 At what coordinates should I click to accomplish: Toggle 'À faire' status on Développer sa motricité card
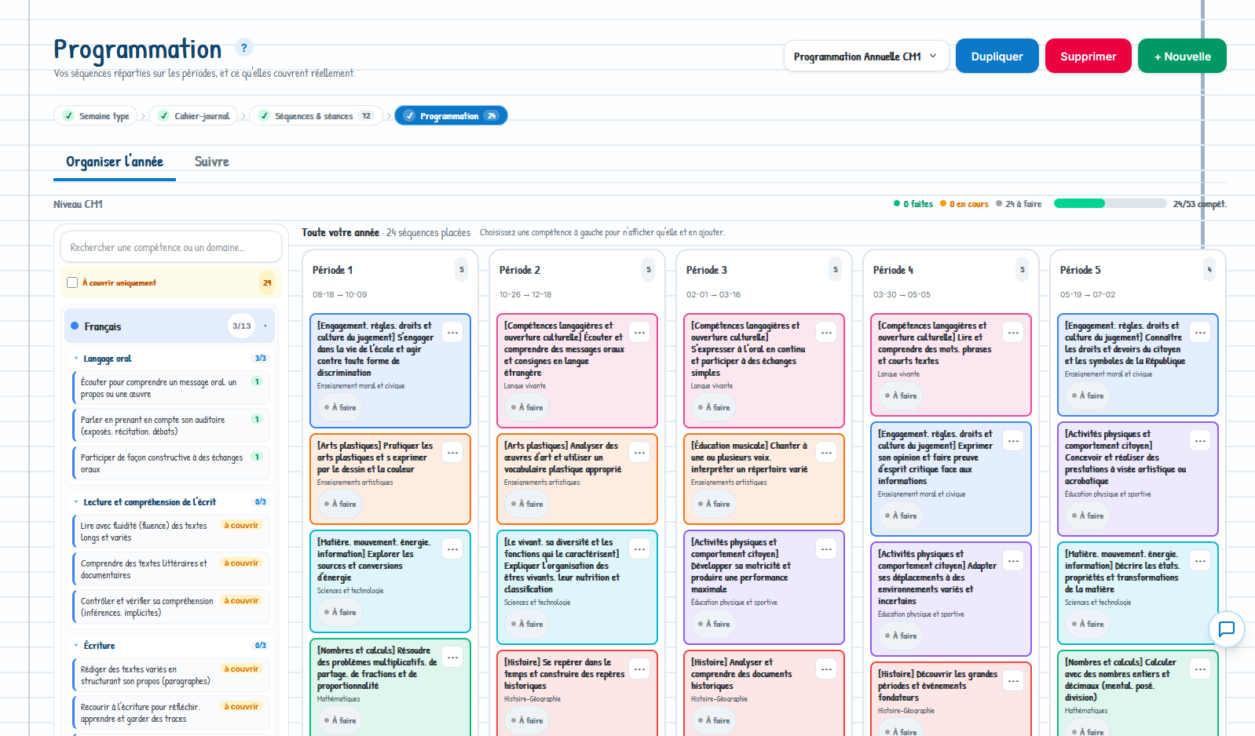pos(714,624)
